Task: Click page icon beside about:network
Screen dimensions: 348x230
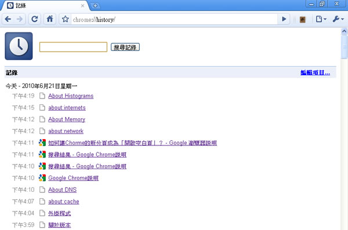Action: [42, 131]
